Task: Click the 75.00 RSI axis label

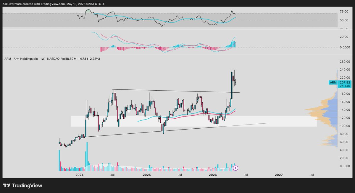Action: tap(344, 12)
